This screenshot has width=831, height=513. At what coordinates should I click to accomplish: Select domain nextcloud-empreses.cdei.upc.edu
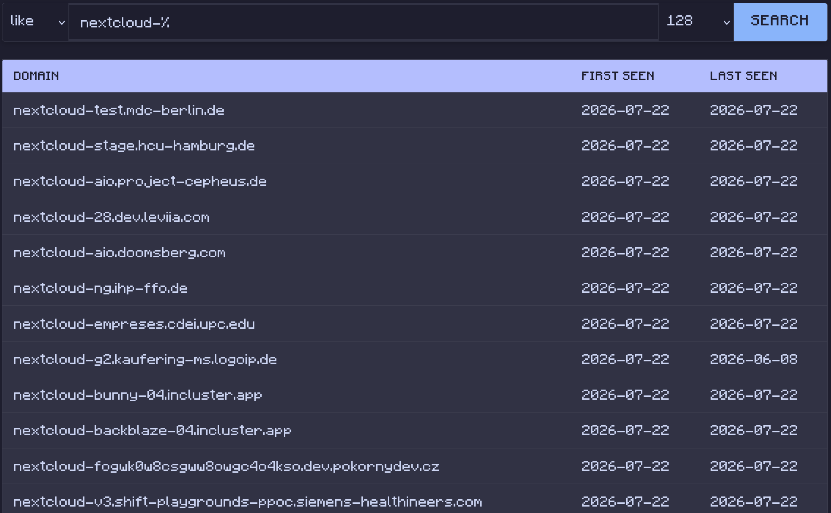click(134, 324)
